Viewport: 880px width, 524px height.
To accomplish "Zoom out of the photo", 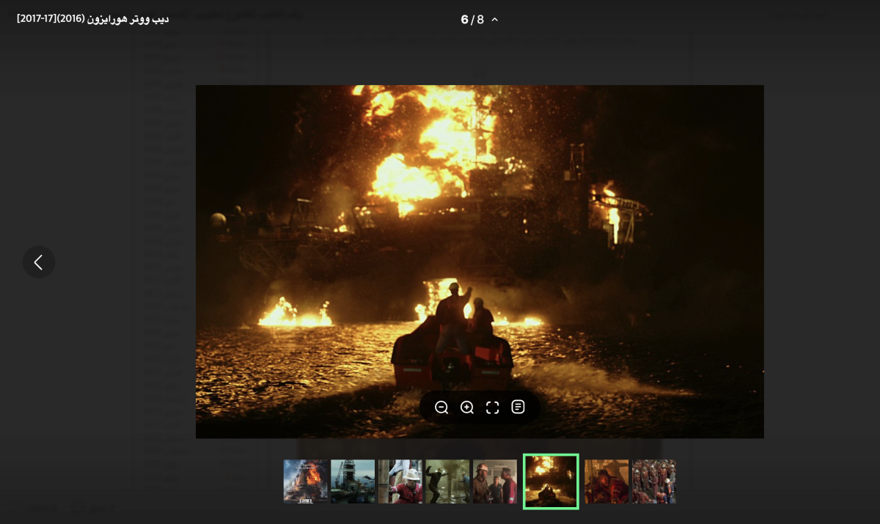I will (441, 407).
